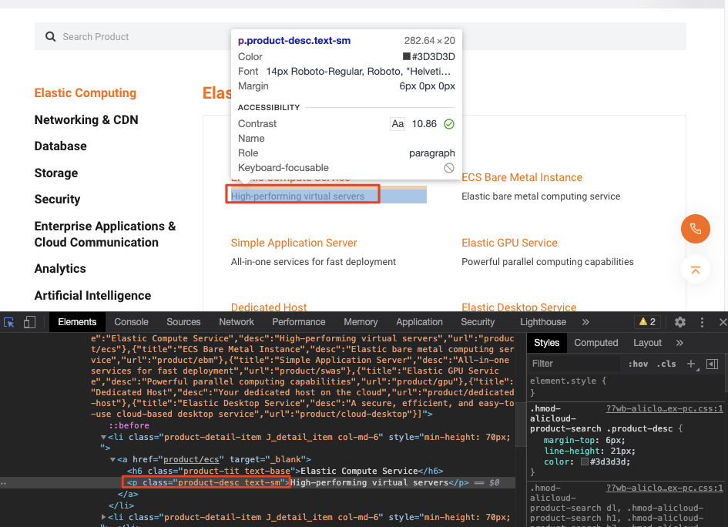
Task: Switch to the Sources tab
Action: coord(183,322)
